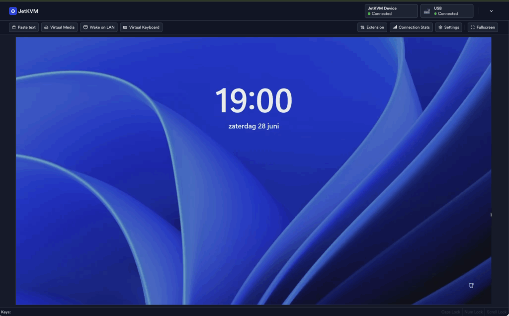Click the 19:00 lock screen clock
509x316 pixels.
coord(254,101)
